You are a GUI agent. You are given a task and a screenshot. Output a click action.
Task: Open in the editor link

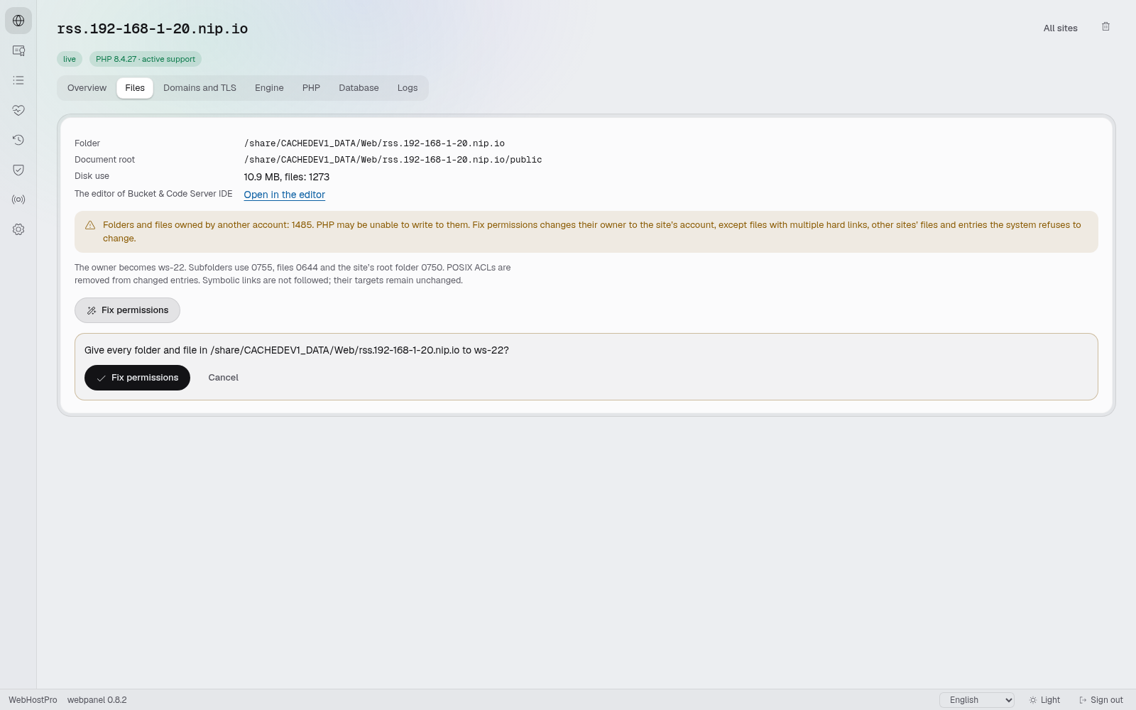coord(284,195)
